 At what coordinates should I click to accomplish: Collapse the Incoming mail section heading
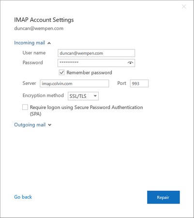click(30, 43)
